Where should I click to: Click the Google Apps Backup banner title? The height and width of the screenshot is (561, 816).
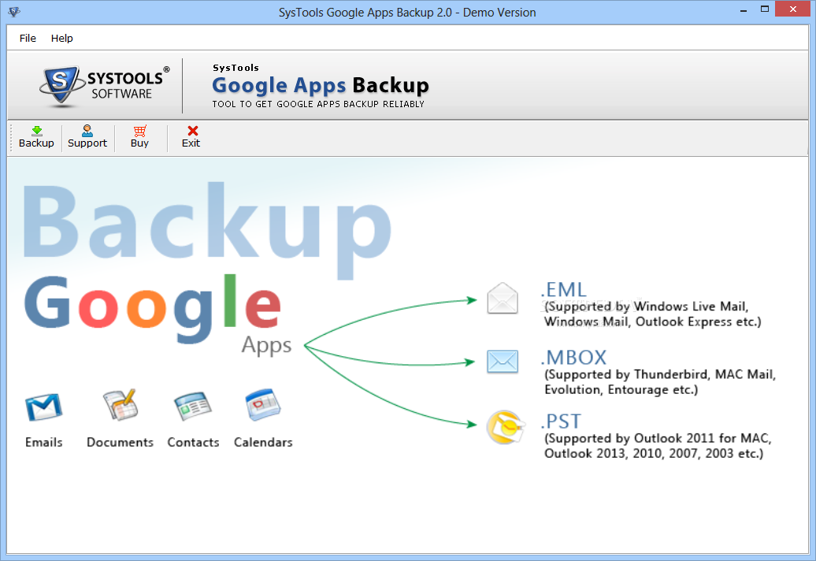[321, 85]
